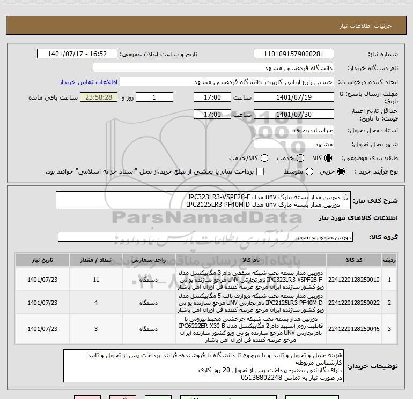Click the province field خراسان رضوی
The image size is (413, 399).
pyautogui.click(x=294, y=130)
